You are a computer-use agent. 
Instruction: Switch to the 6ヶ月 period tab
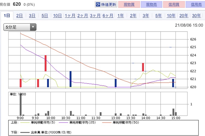[108, 16]
